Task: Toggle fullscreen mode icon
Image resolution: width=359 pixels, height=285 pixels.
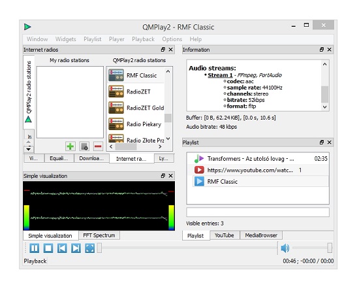Action: point(90,248)
